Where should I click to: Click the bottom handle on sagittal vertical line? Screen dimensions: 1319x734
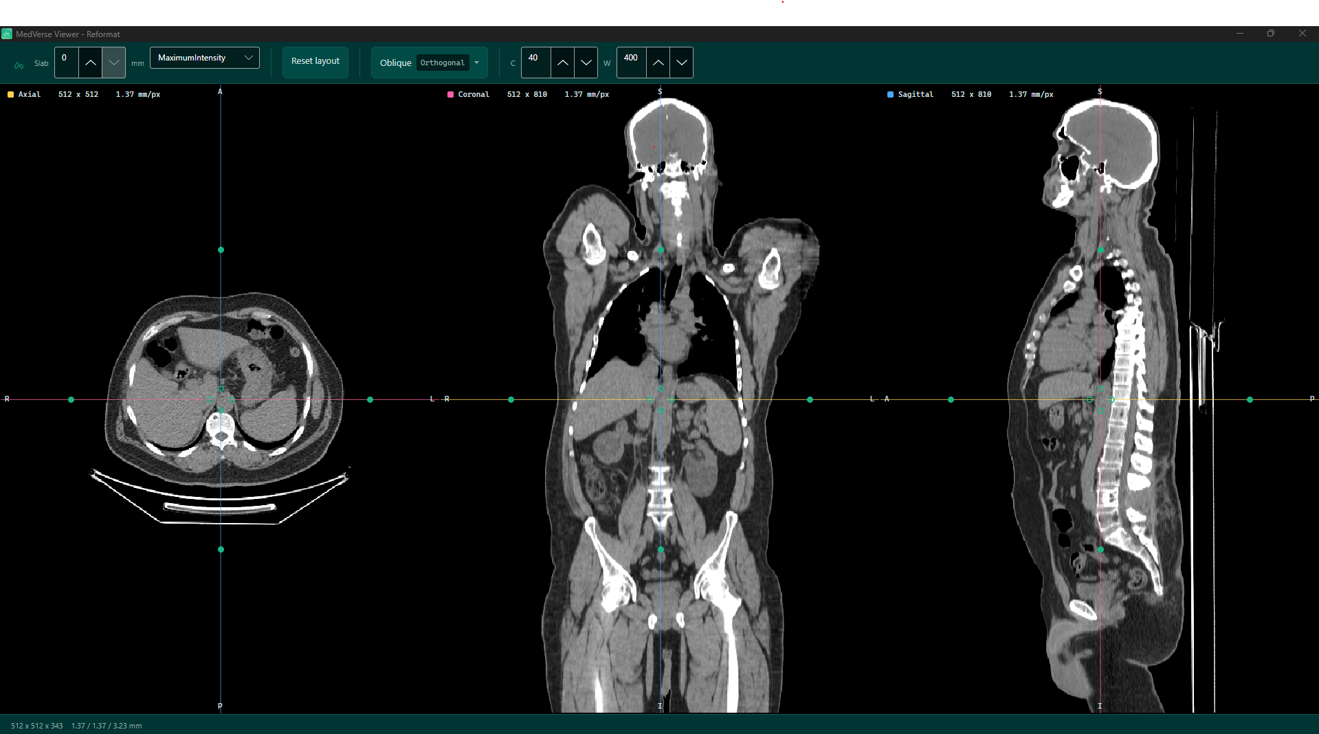coord(1101,550)
